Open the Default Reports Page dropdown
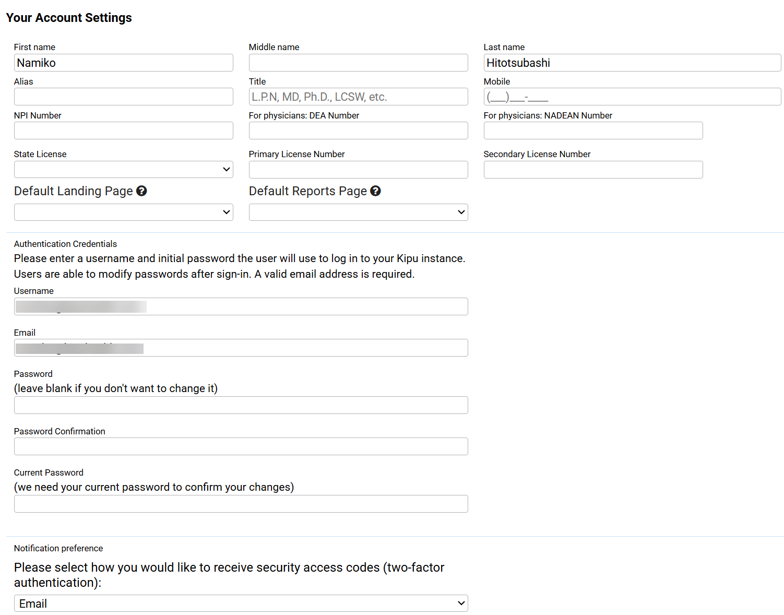The height and width of the screenshot is (615, 784). (358, 212)
